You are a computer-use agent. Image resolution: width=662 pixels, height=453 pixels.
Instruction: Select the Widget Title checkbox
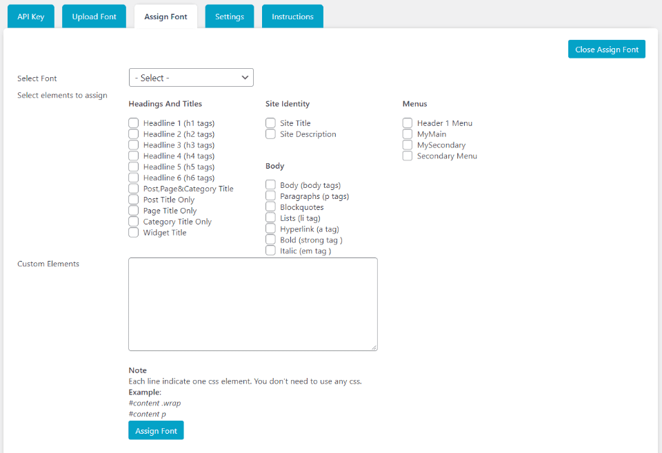pos(134,233)
